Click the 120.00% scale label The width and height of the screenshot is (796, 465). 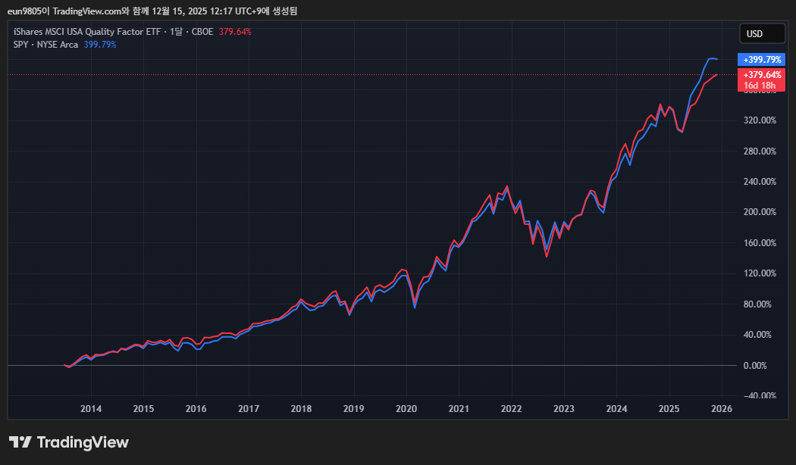pos(760,273)
